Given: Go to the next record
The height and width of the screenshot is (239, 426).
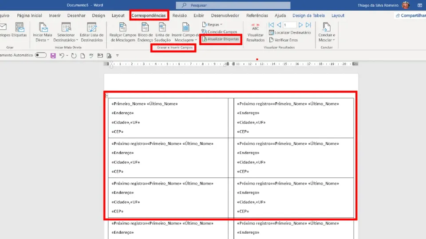Looking at the screenshot, I should (300, 25).
